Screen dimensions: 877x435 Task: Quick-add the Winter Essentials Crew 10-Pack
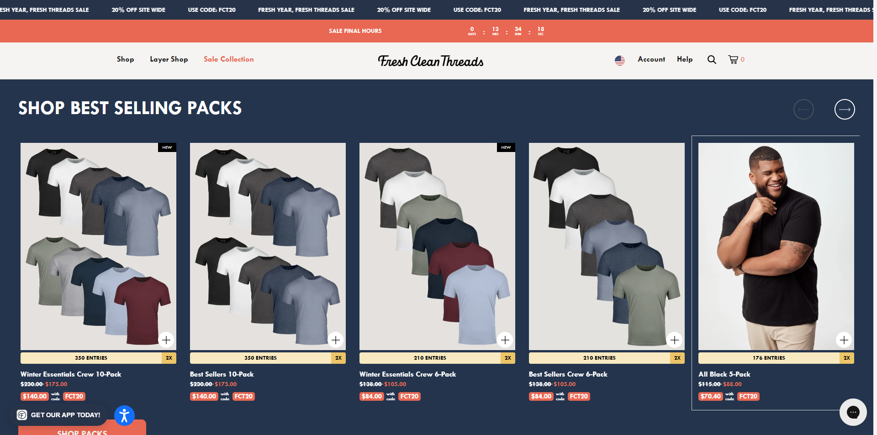click(167, 340)
